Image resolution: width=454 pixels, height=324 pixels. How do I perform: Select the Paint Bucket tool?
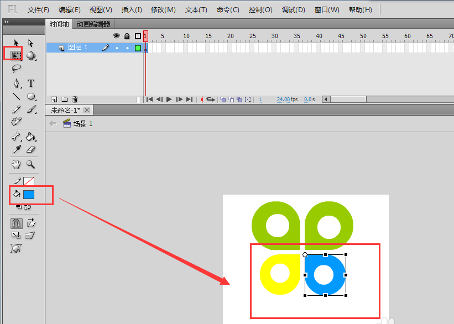[x=31, y=137]
